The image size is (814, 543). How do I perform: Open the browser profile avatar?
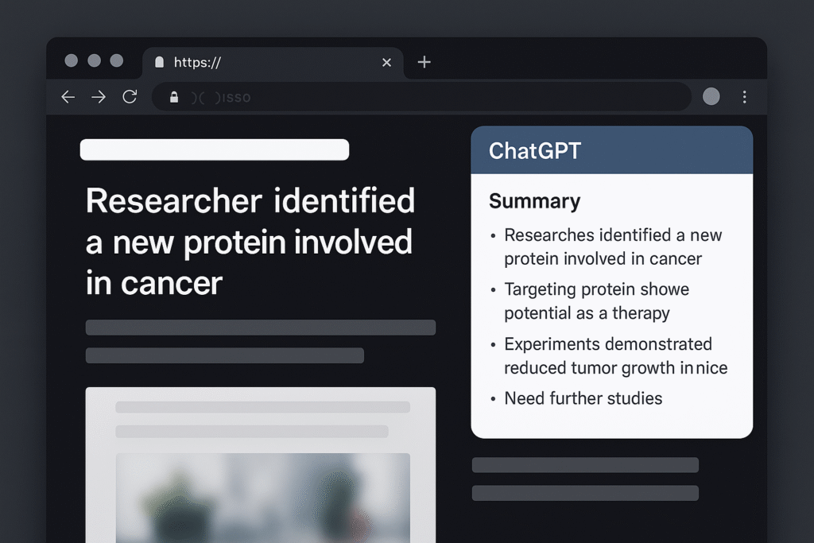711,96
